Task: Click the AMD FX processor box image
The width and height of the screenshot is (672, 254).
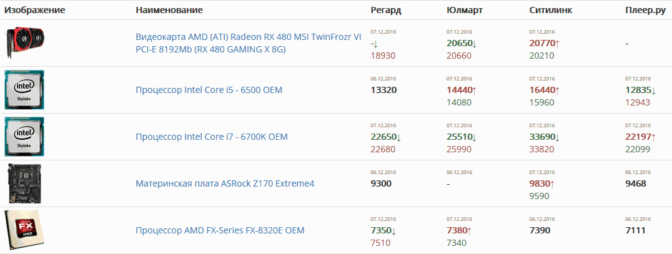Action: 24,230
